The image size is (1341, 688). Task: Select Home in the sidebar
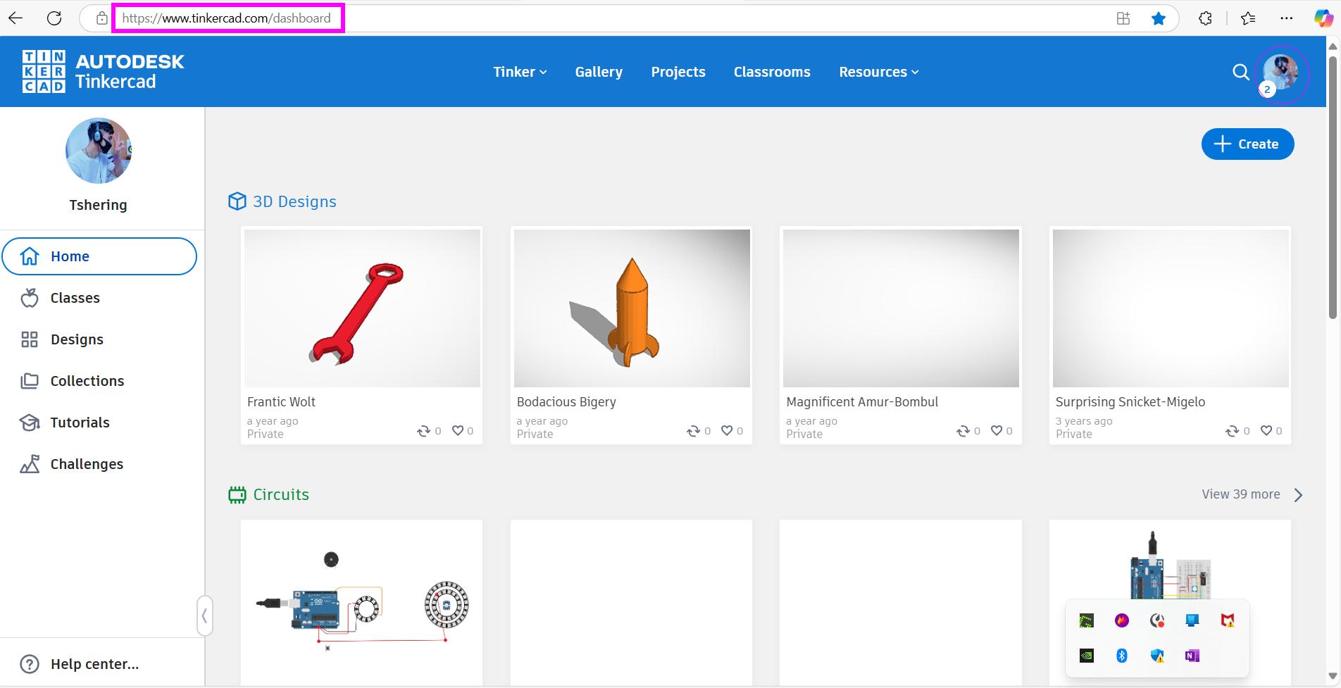click(99, 256)
